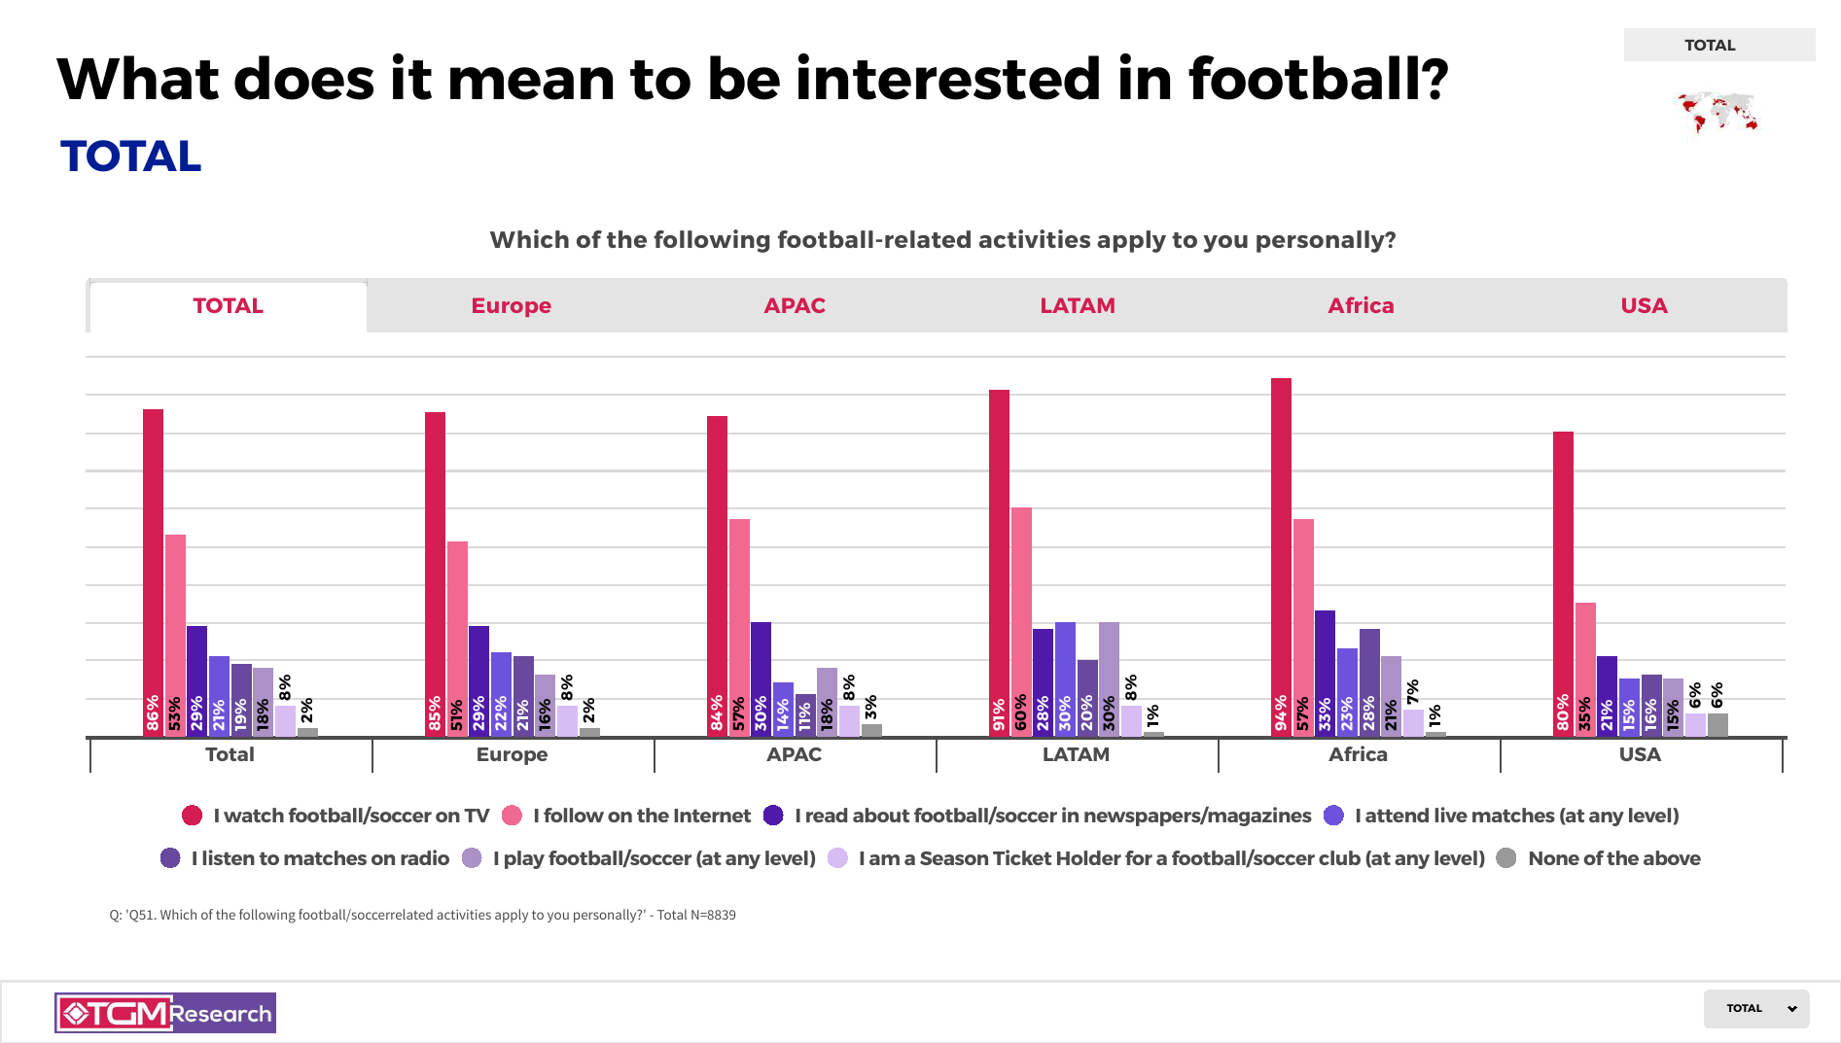Toggle 'None of the above' legend marker

click(1506, 858)
